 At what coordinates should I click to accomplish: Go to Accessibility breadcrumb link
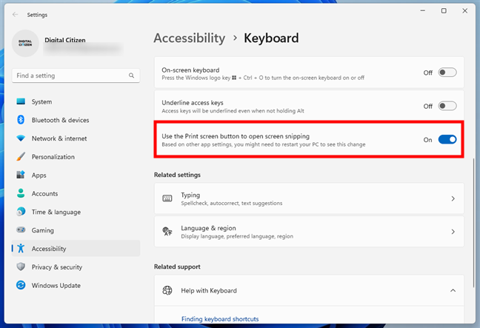click(x=189, y=38)
